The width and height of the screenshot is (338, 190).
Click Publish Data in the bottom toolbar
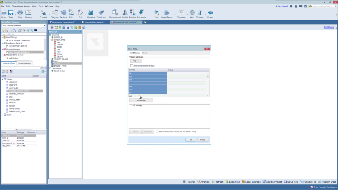point(327,182)
